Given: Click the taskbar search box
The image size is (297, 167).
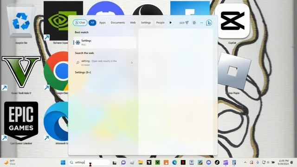Looking at the screenshot, I should 89,162.
